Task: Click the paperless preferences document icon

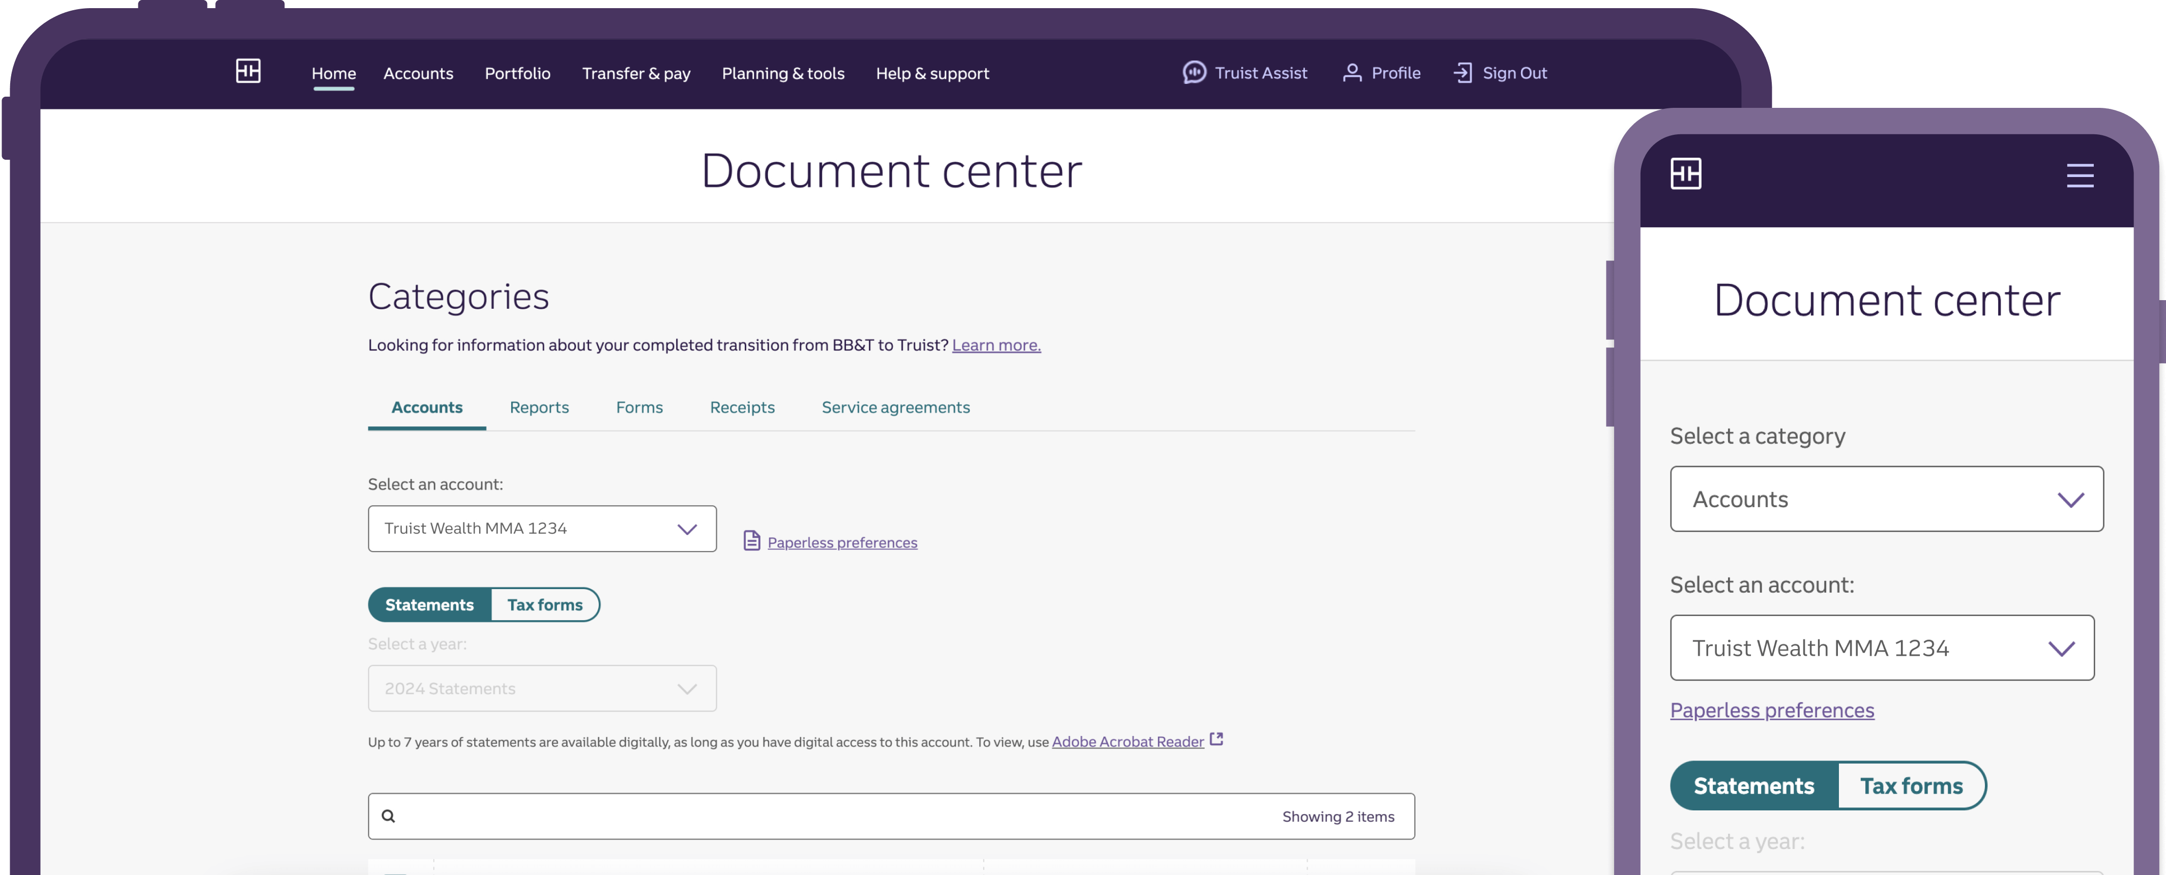Action: (752, 540)
